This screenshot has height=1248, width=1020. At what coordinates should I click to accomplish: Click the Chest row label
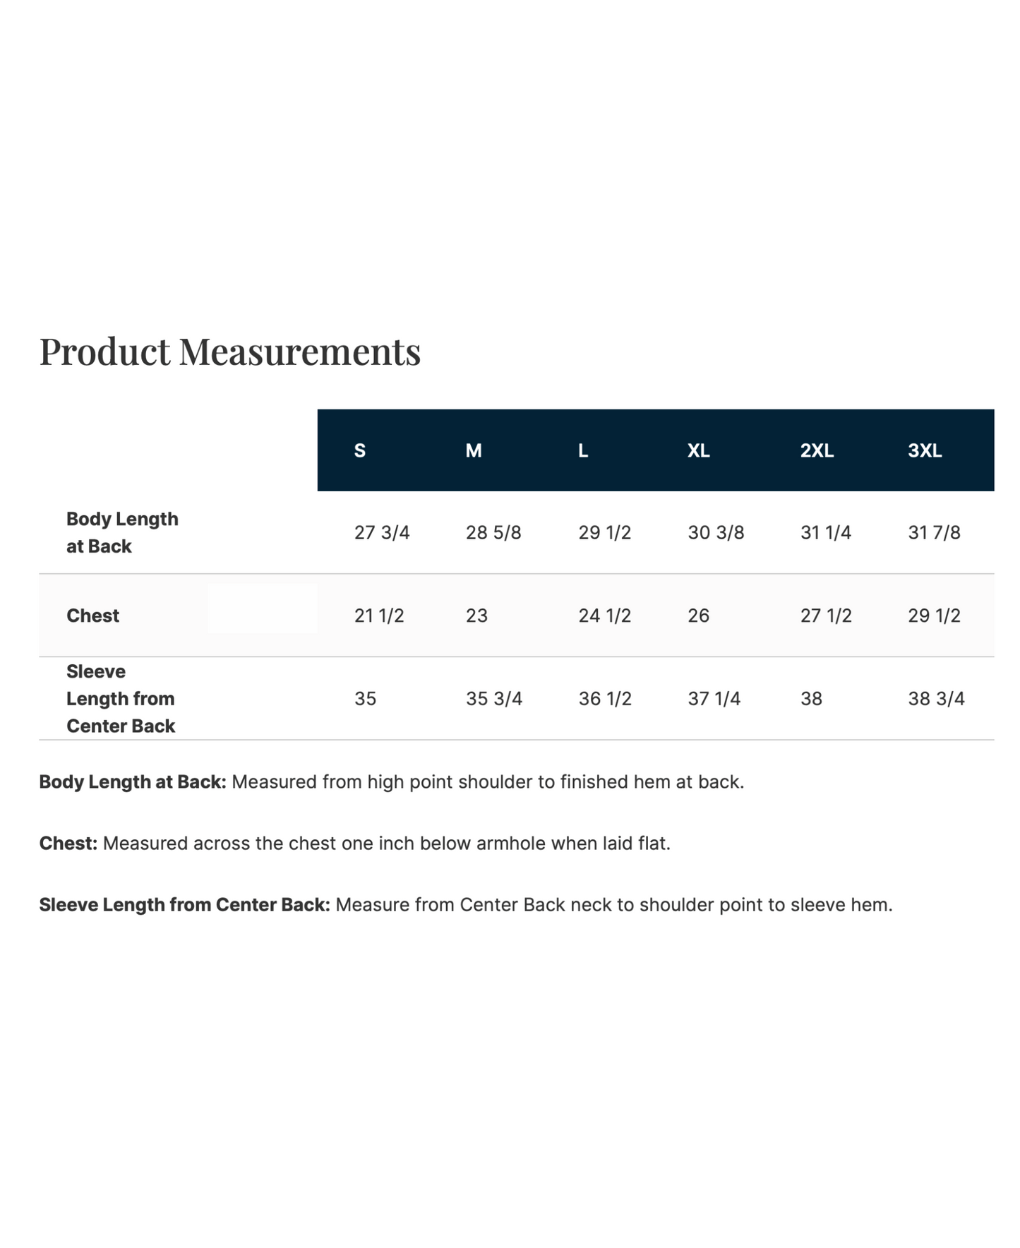(92, 616)
